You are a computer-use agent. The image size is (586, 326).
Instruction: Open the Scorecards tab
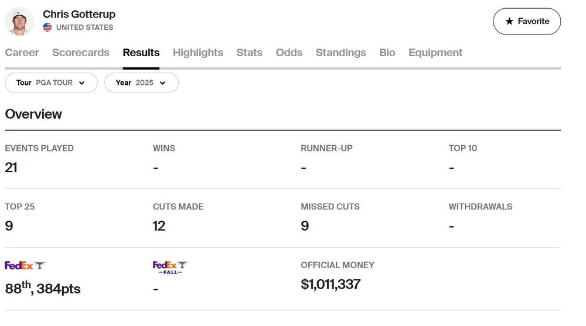81,53
